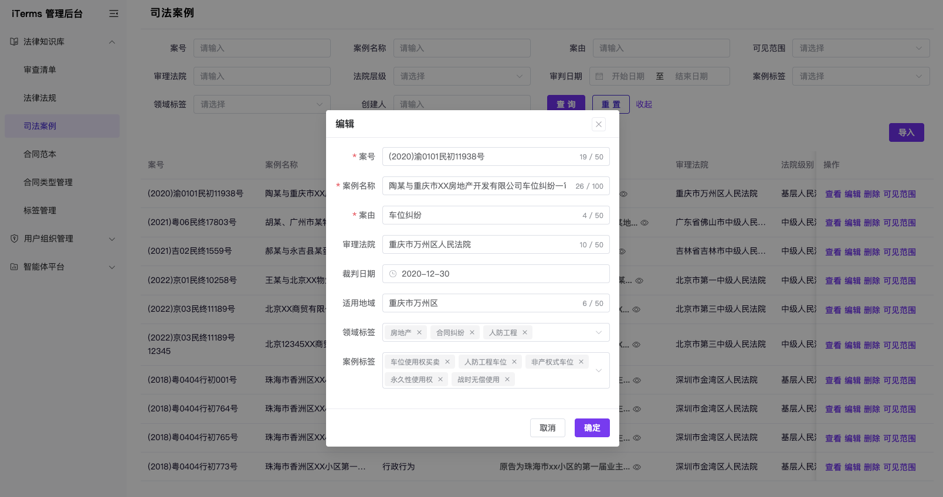The width and height of the screenshot is (943, 497).
Task: Click the 裁判日期 field showing 2020-12-30
Action: pyautogui.click(x=496, y=274)
